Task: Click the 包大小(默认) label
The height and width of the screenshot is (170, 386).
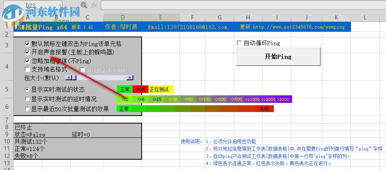Action: 42,78
